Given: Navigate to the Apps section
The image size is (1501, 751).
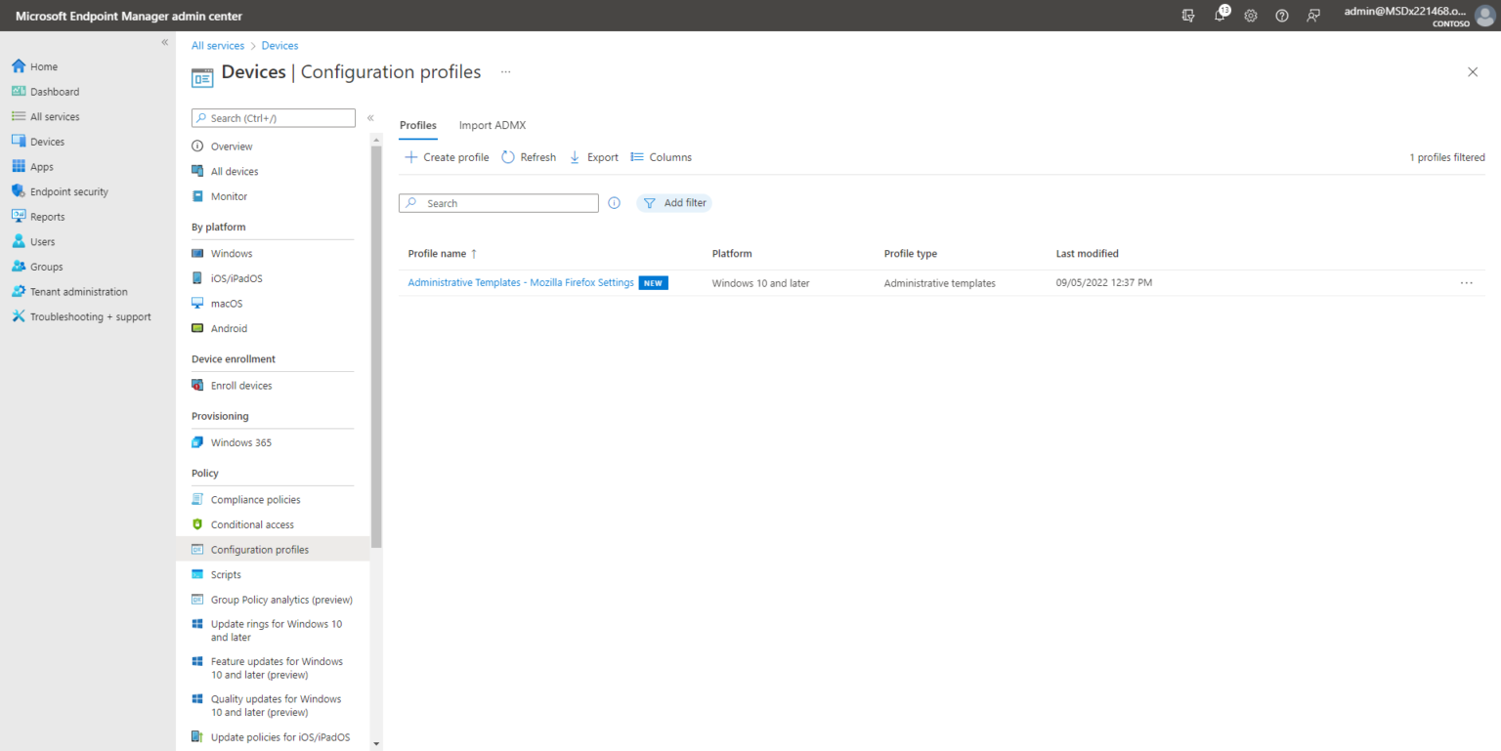Looking at the screenshot, I should pos(41,166).
